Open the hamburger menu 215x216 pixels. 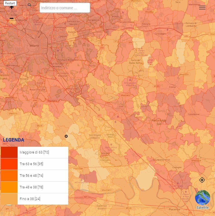coord(202,8)
